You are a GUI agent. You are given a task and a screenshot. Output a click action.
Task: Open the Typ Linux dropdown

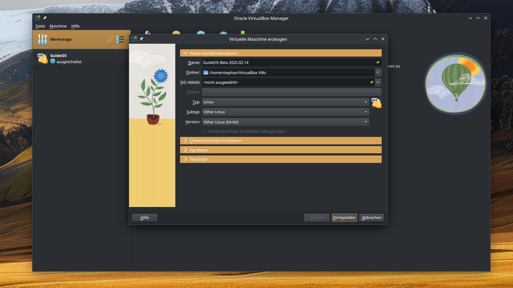pyautogui.click(x=286, y=102)
